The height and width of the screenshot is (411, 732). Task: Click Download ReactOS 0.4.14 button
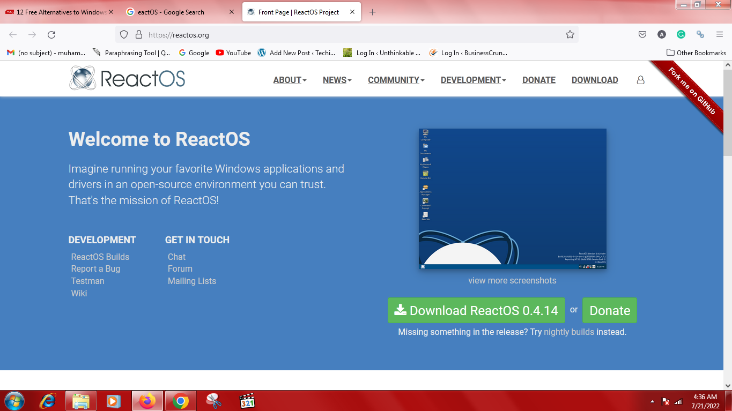click(476, 310)
